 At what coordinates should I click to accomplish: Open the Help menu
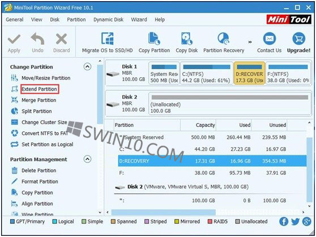click(160, 20)
